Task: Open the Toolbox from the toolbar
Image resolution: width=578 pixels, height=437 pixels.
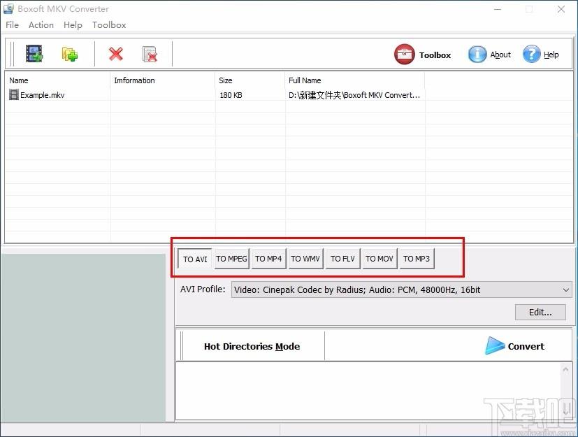Action: pyautogui.click(x=423, y=55)
